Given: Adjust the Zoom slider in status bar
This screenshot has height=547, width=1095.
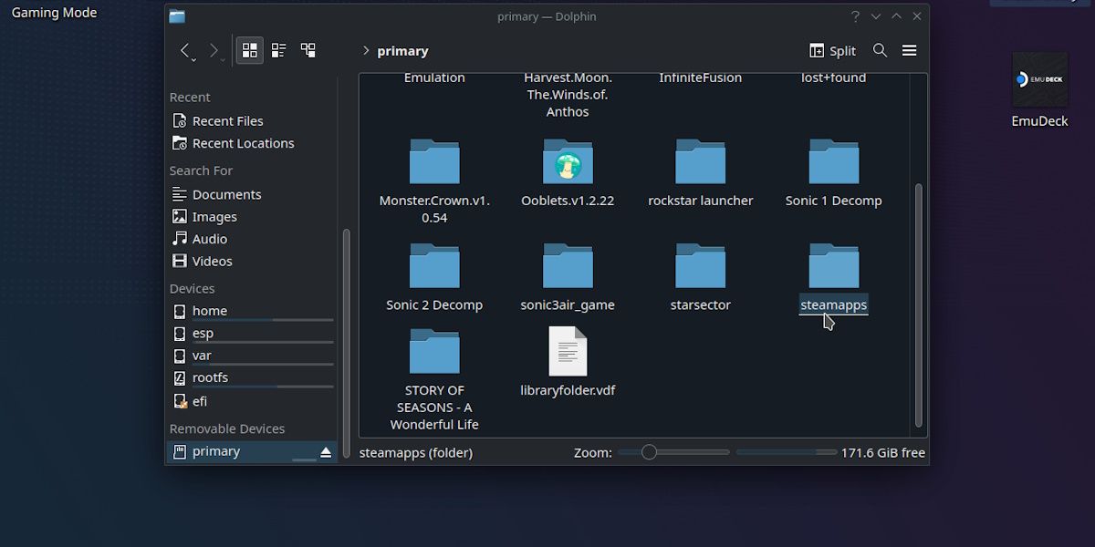Looking at the screenshot, I should 648,451.
